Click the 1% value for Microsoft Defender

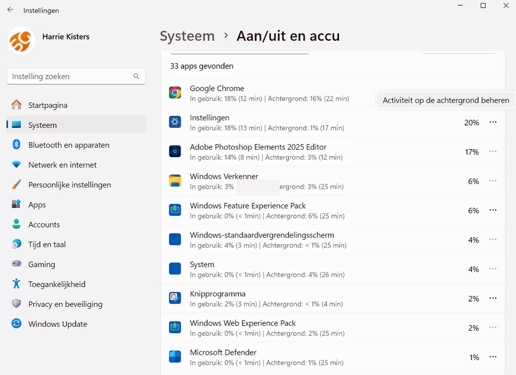coord(474,357)
